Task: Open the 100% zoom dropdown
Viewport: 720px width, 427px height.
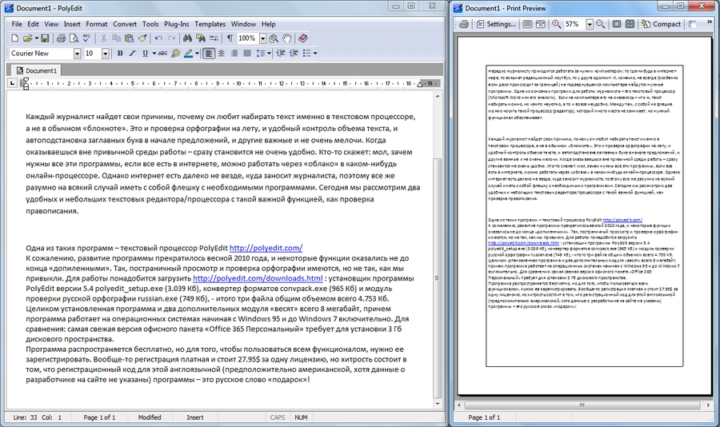Action: (262, 38)
